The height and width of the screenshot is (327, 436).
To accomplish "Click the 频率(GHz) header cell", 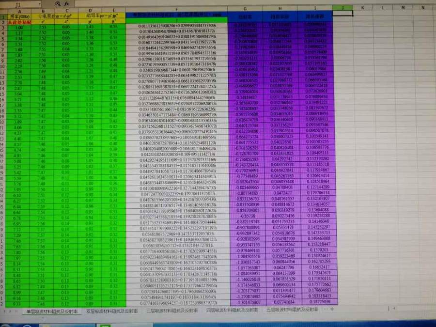I will point(19,16).
